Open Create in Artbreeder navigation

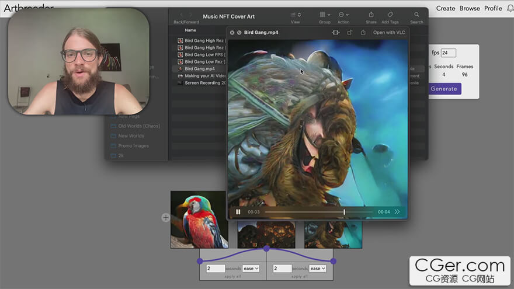point(446,8)
